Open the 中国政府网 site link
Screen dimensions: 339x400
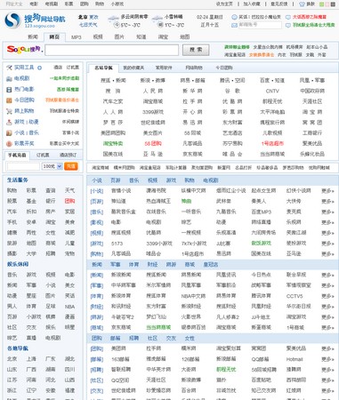point(312,91)
